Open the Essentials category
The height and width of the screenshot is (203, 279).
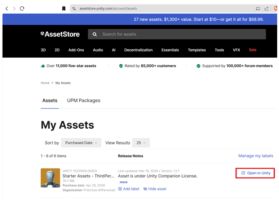170,50
